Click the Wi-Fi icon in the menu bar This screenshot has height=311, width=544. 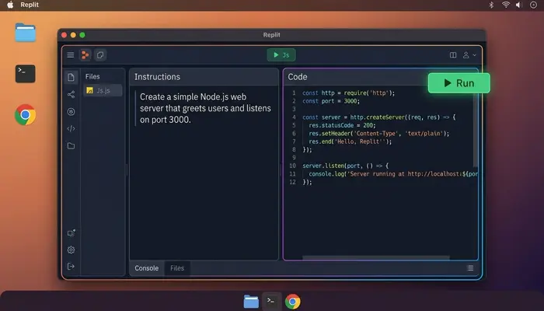pos(506,5)
